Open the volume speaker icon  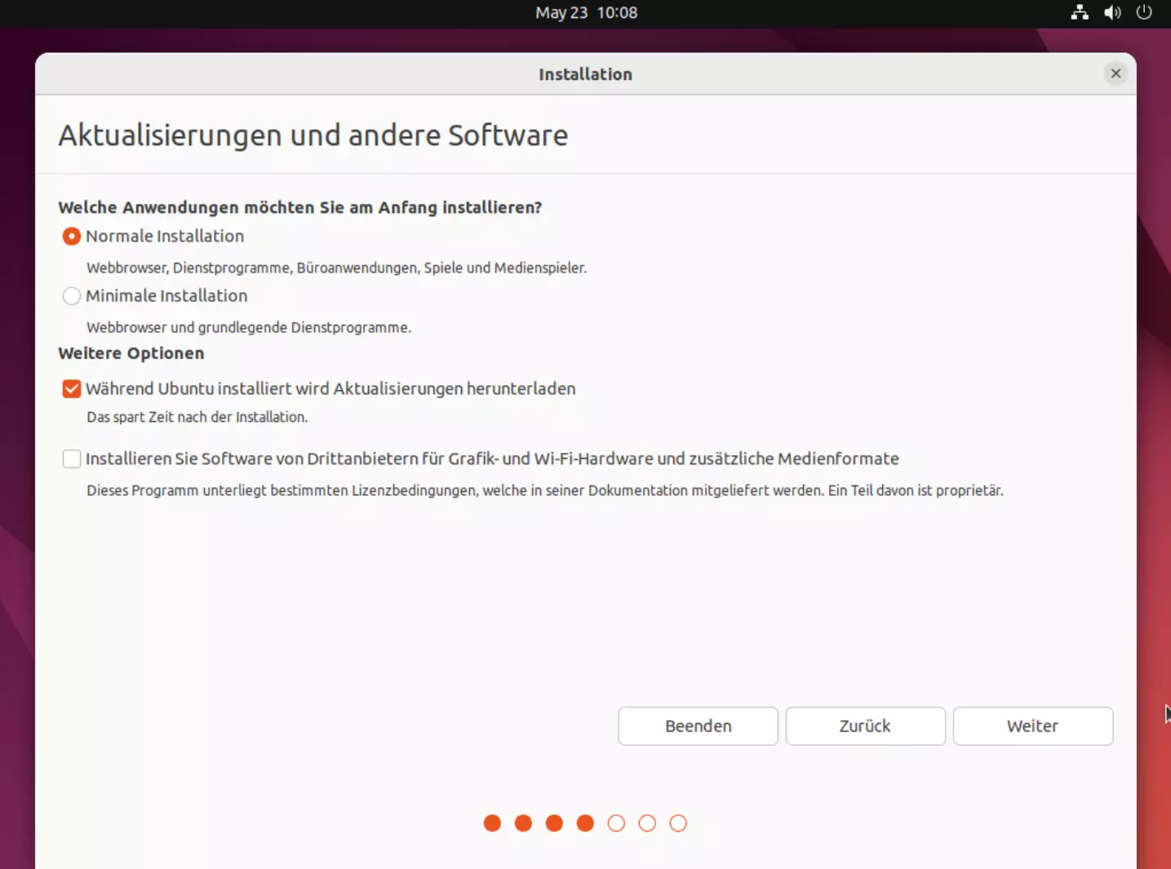point(1112,12)
